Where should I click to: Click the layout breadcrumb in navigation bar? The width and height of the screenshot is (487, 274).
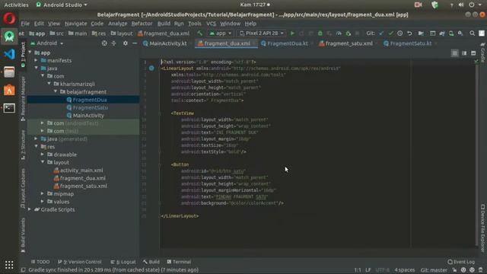pos(122,33)
